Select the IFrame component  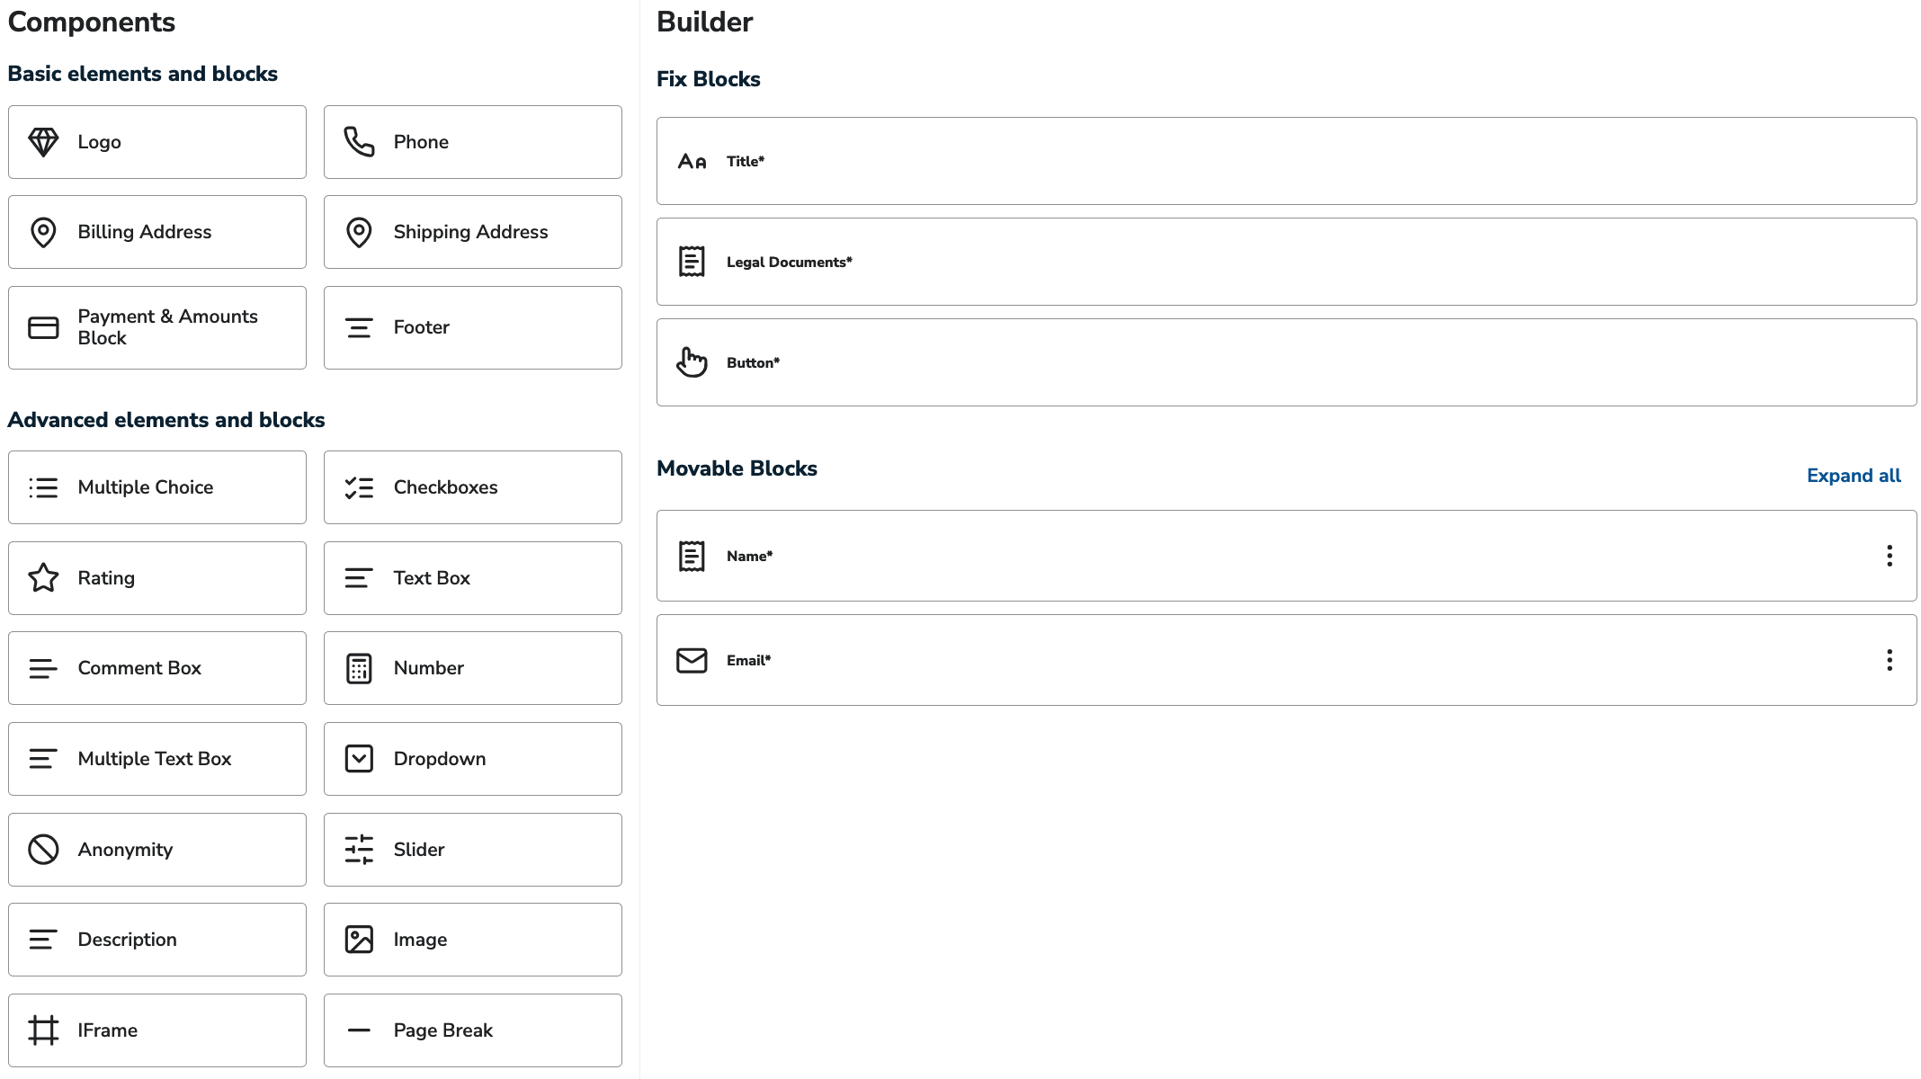[x=156, y=1030]
